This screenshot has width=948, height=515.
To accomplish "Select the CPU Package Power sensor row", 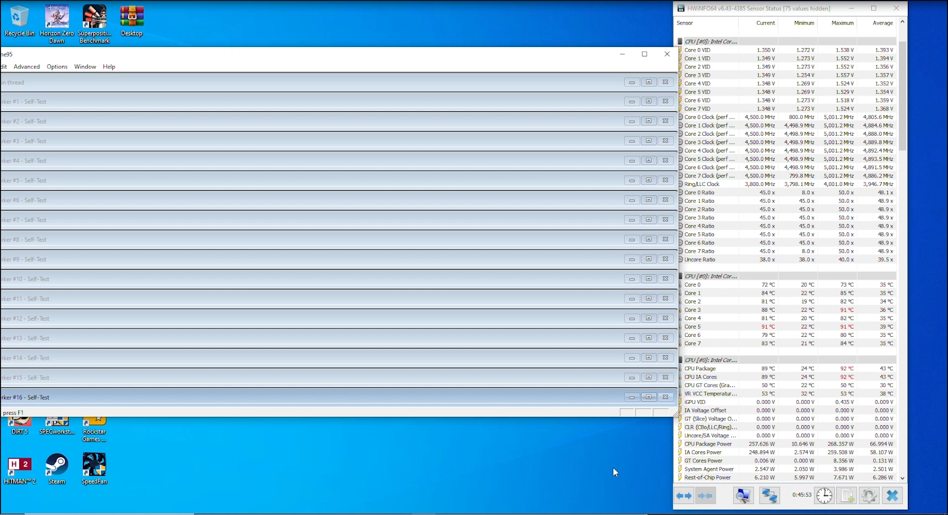I will (708, 444).
